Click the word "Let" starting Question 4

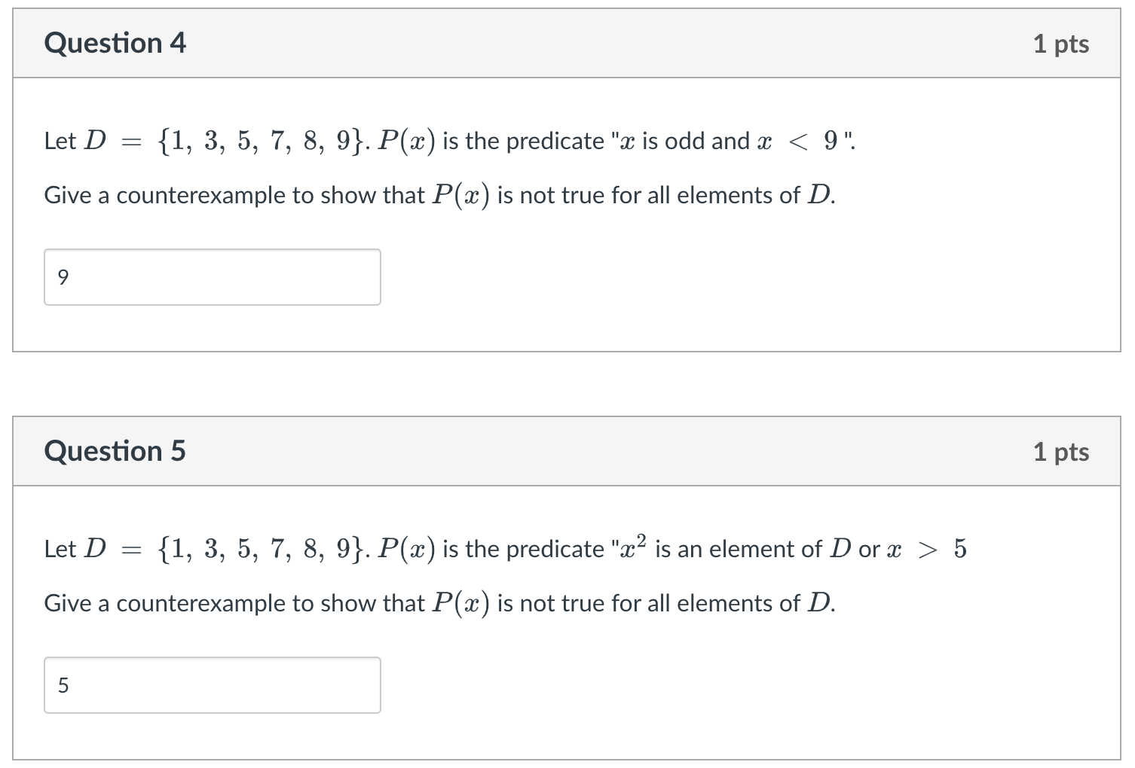pyautogui.click(x=60, y=141)
